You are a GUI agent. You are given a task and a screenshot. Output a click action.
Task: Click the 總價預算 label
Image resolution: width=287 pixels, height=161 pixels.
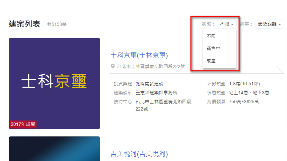(216, 102)
